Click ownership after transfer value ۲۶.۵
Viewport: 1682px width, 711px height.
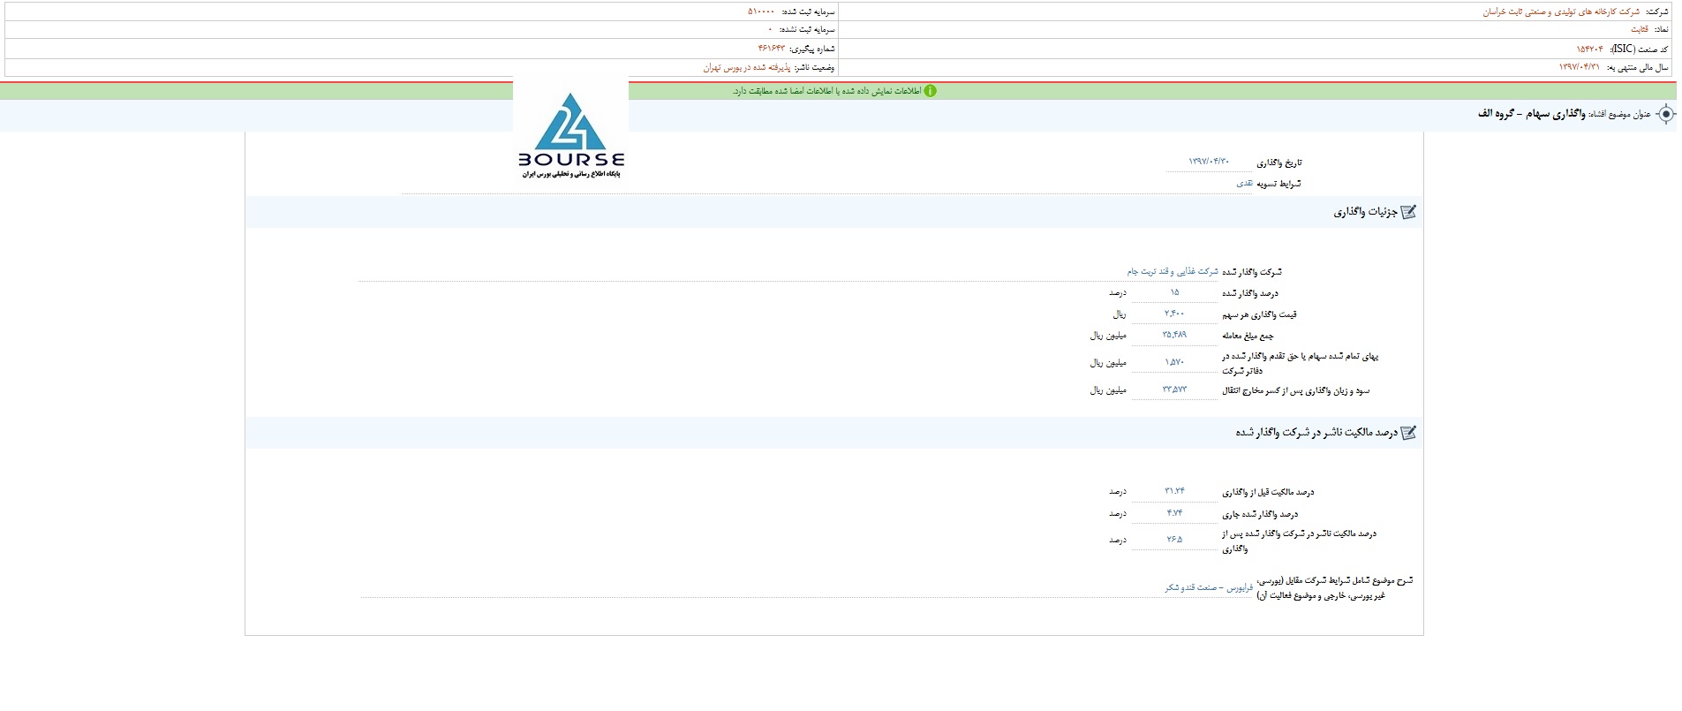[1174, 540]
